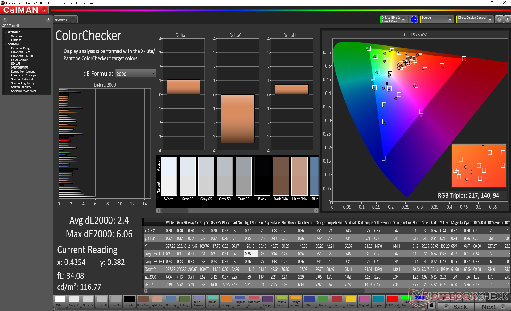
Task: Select the History 1 tab
Action: pos(61,20)
